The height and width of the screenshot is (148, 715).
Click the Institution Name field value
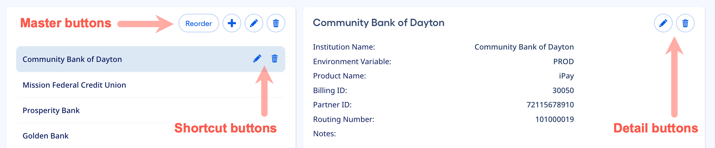click(524, 47)
